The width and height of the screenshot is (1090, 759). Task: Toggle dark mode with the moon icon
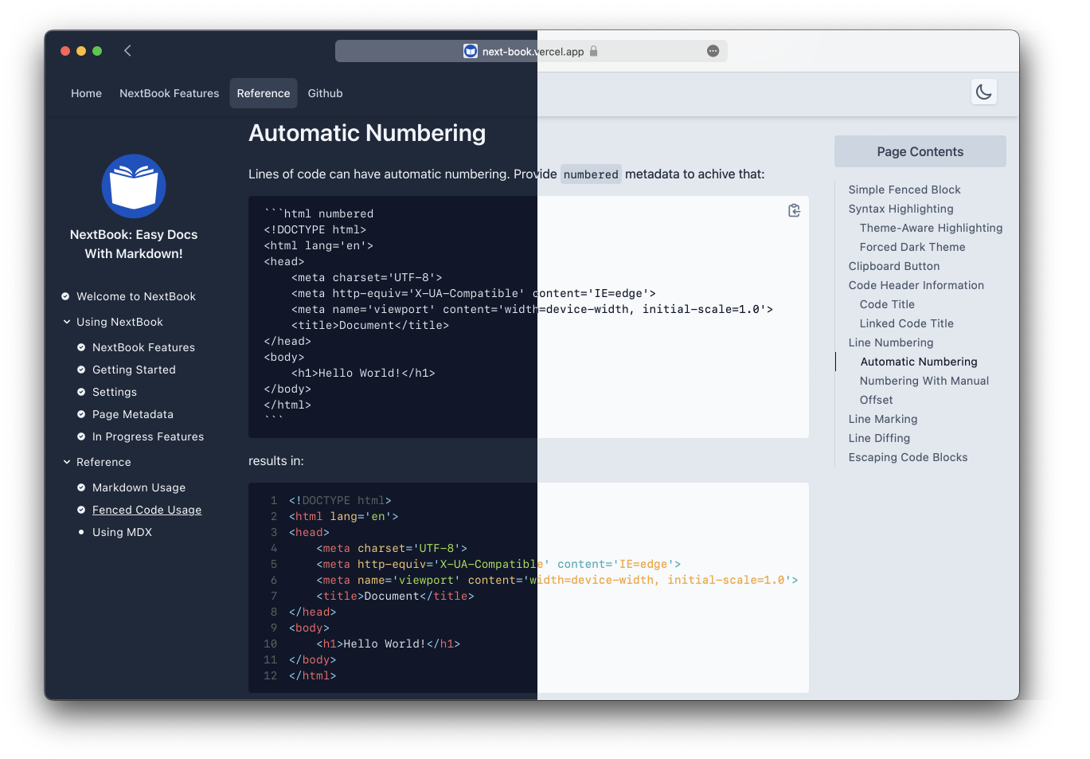click(x=984, y=92)
